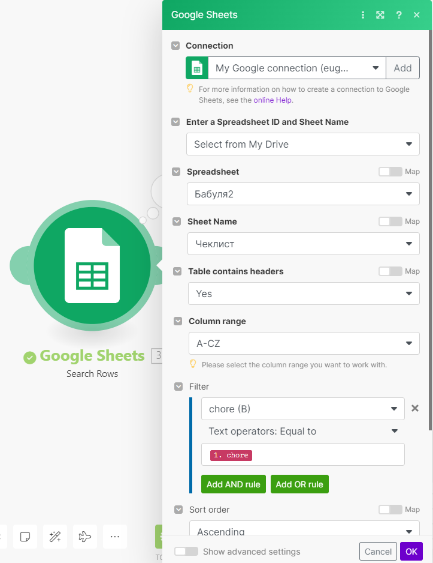Close the Google Sheets settings panel
The height and width of the screenshot is (563, 433).
coord(416,15)
